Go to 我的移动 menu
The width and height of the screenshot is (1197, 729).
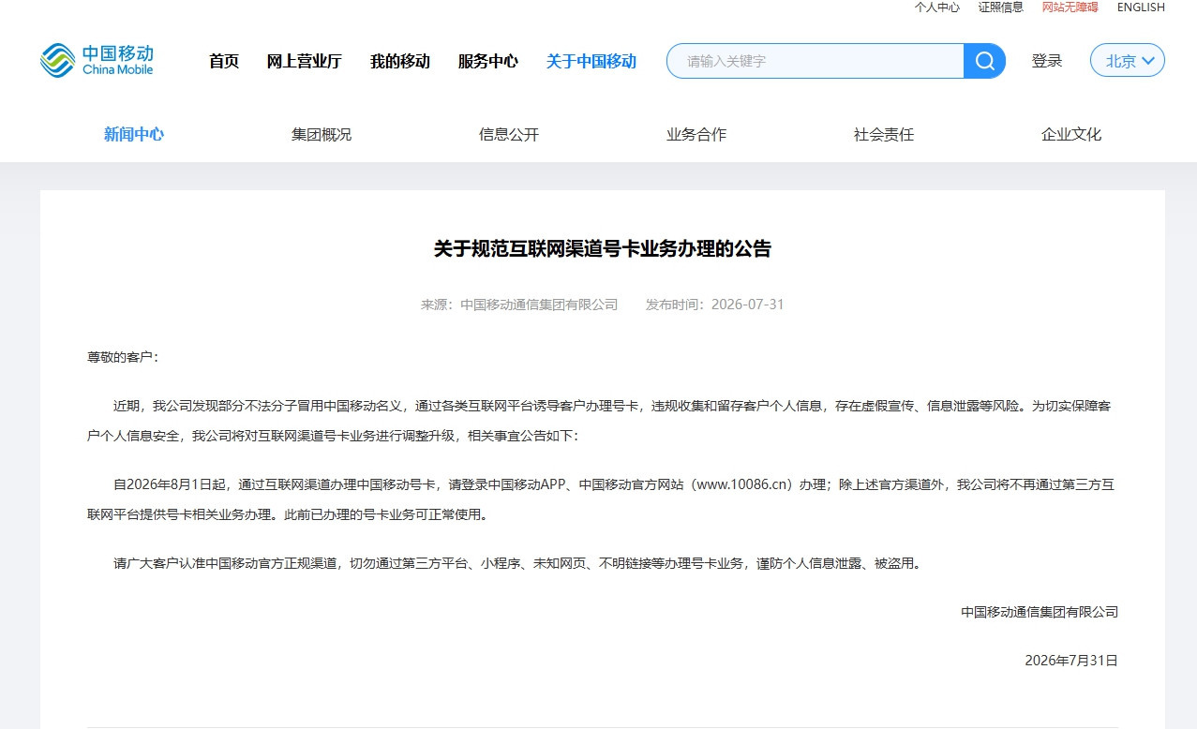[x=400, y=61]
